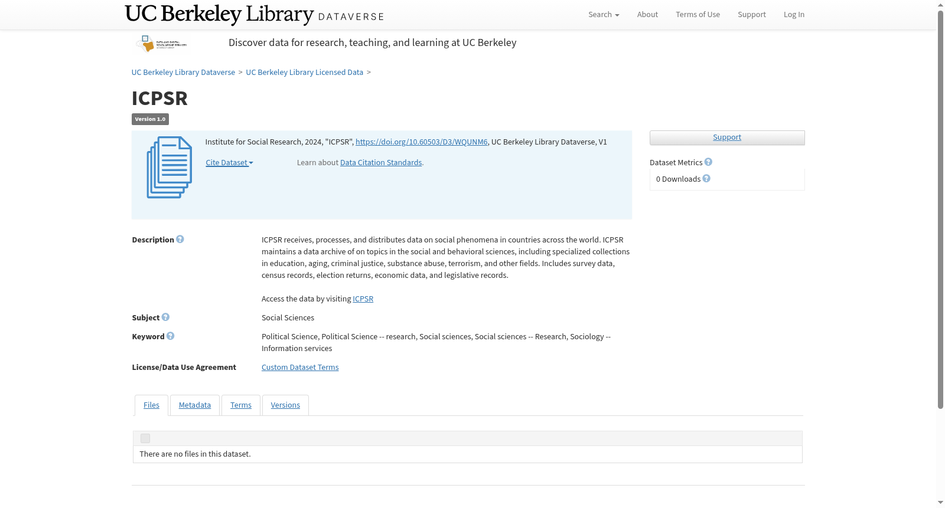Click the Support button beside citation
The height and width of the screenshot is (508, 945).
[x=727, y=137]
